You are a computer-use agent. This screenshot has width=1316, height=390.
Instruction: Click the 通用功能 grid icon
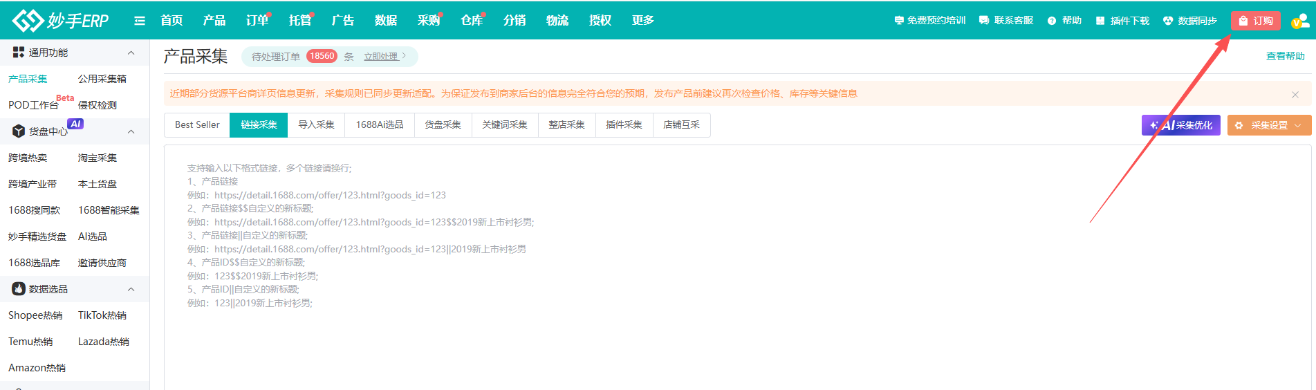point(19,52)
